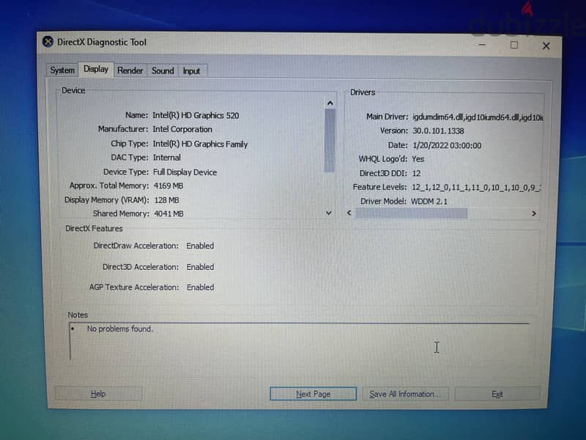This screenshot has width=586, height=440.
Task: Open the Input tab
Action: [191, 71]
